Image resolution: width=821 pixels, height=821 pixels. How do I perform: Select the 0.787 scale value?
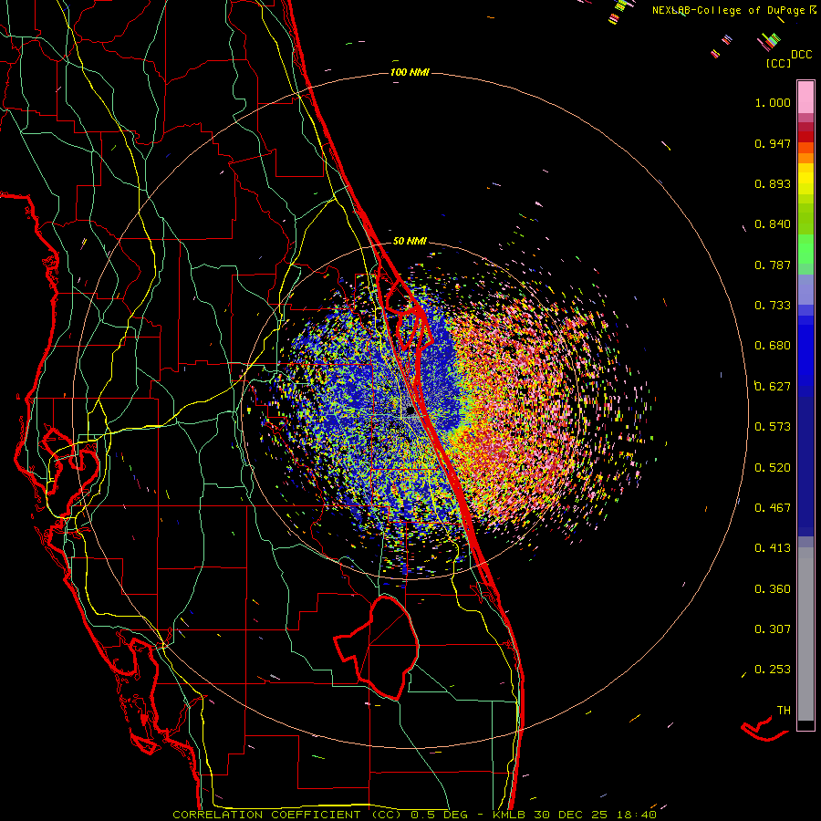tap(773, 265)
